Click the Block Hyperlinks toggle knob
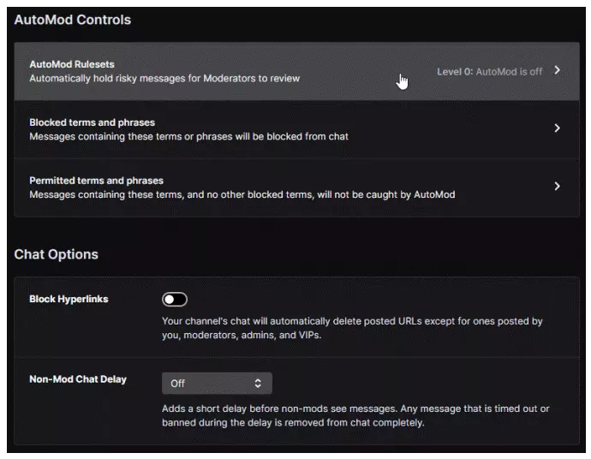The width and height of the screenshot is (591, 459). (x=170, y=299)
